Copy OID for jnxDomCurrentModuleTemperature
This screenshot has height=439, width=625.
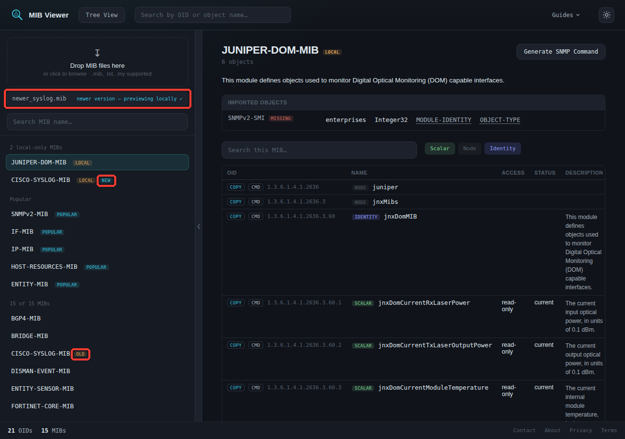pyautogui.click(x=236, y=387)
